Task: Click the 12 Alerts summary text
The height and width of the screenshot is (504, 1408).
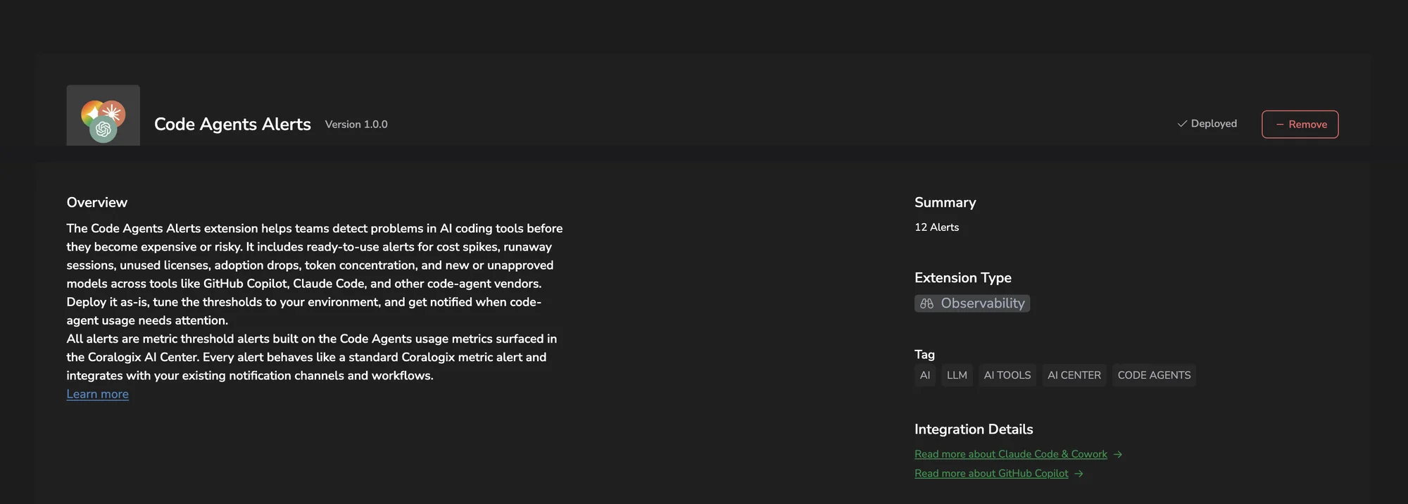Action: point(936,227)
